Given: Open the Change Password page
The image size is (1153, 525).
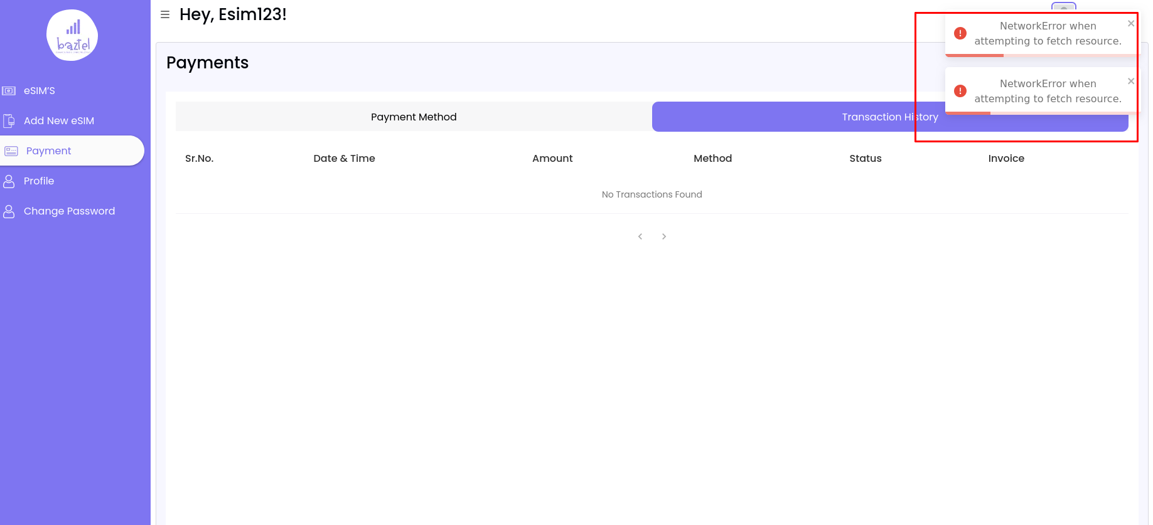Looking at the screenshot, I should [69, 211].
